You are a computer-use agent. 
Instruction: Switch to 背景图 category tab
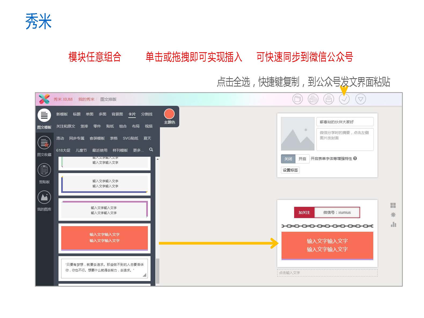pos(117,114)
